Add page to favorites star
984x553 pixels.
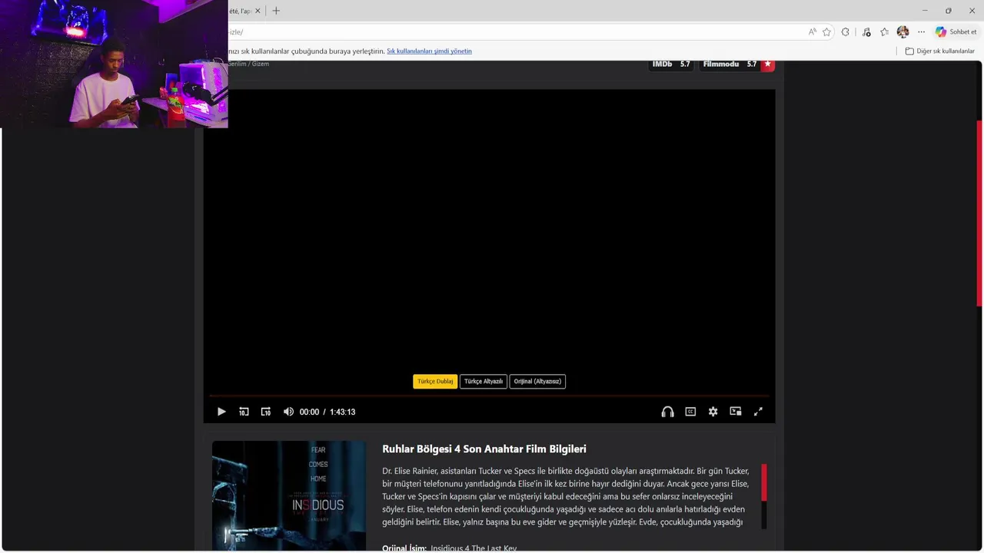click(x=827, y=31)
